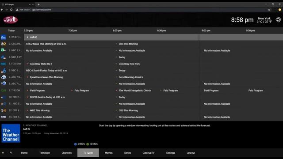Click the 9. THE CW channel name

pos(15,90)
